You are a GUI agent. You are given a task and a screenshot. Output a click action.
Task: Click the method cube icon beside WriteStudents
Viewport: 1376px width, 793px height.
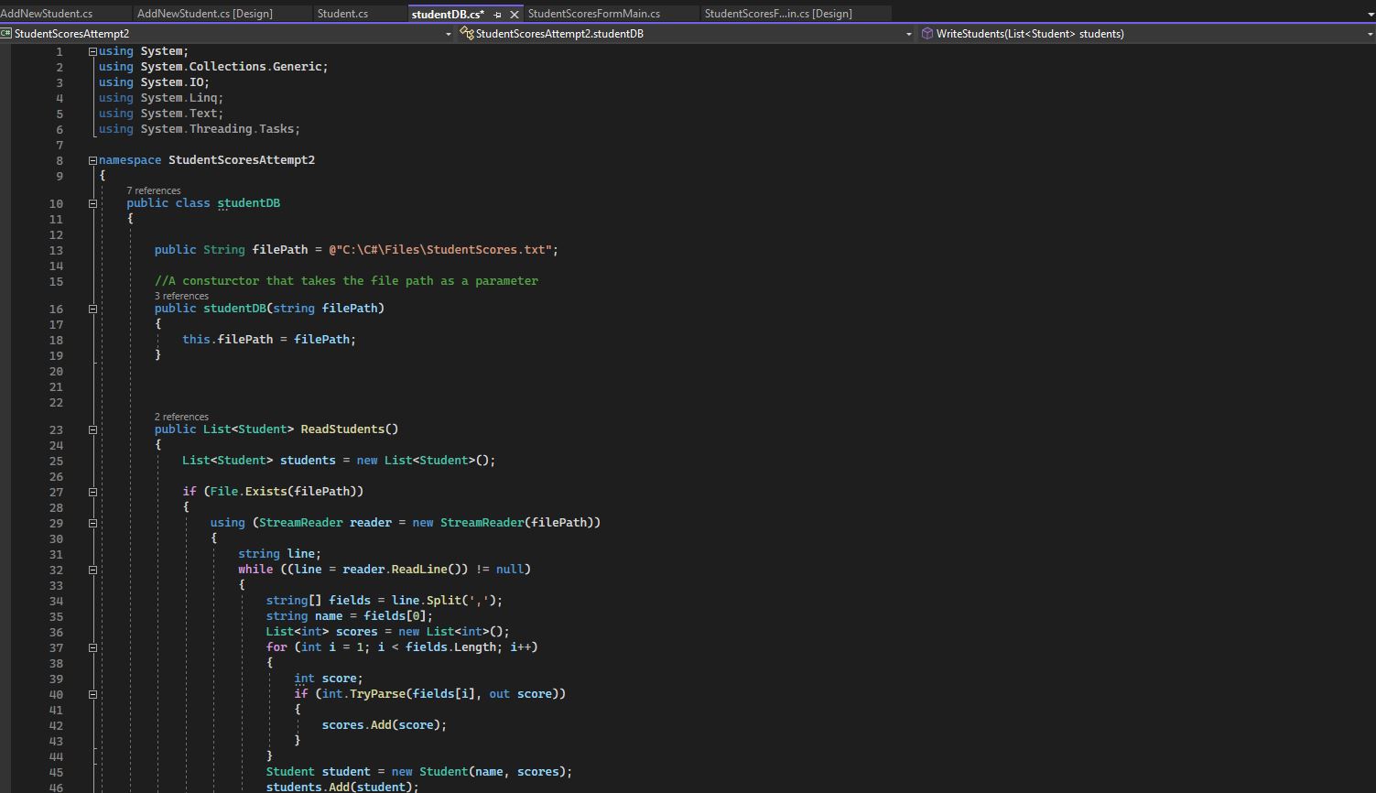(926, 34)
